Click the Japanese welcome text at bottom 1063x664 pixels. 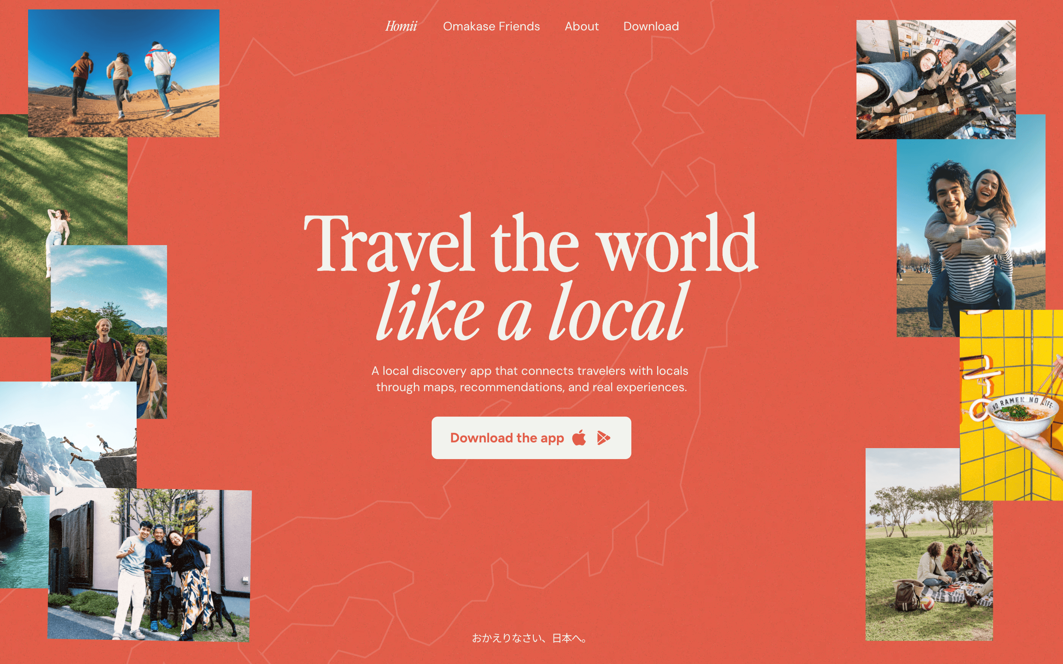coord(530,638)
